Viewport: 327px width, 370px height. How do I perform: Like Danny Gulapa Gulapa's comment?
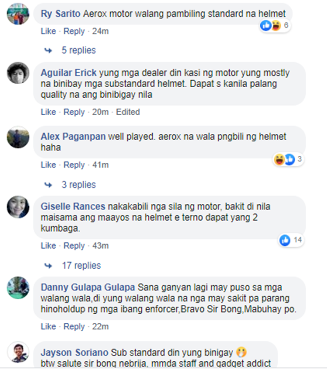pos(48,326)
